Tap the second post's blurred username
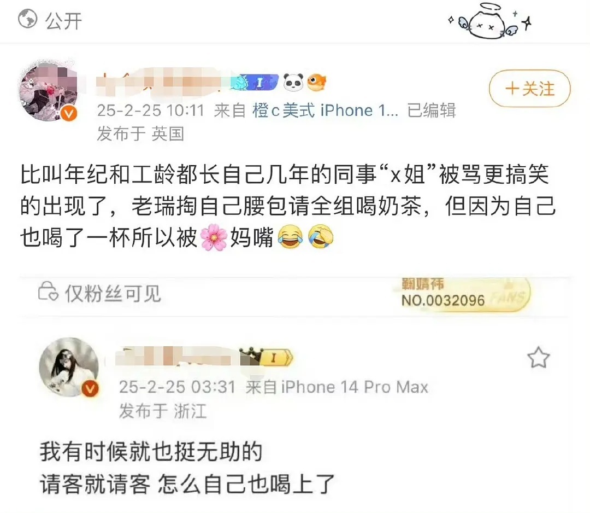The width and height of the screenshot is (590, 513). click(x=177, y=357)
